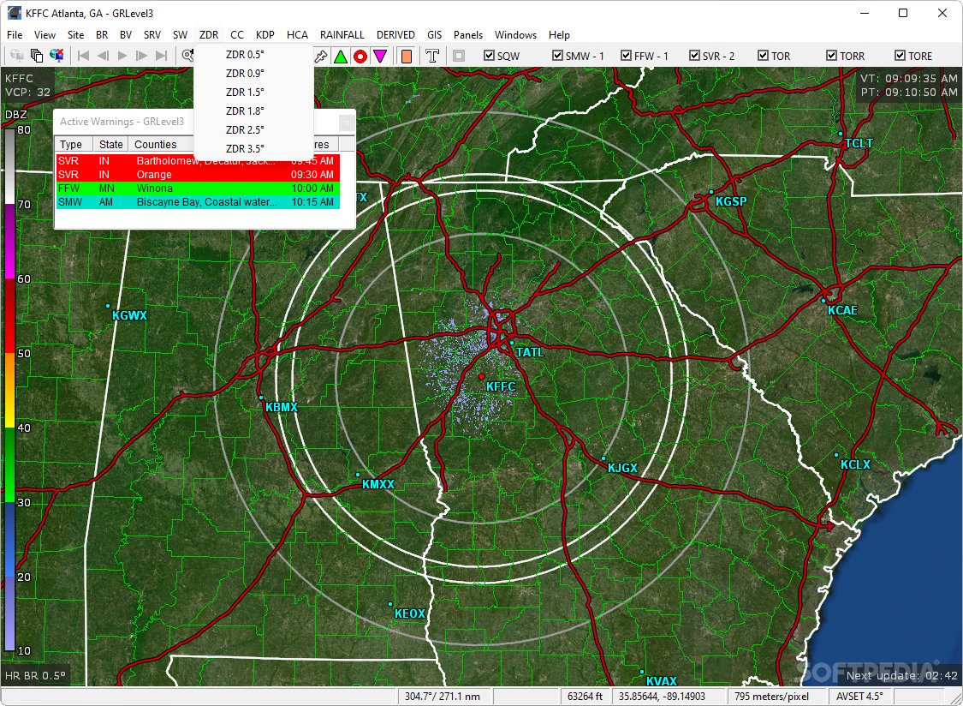The height and width of the screenshot is (706, 963).
Task: Select the SVR Orange warning row
Action: pyautogui.click(x=198, y=175)
